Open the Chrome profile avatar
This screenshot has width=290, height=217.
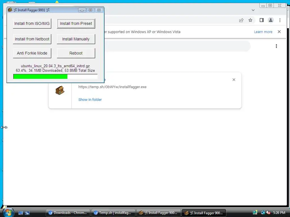(x=270, y=20)
